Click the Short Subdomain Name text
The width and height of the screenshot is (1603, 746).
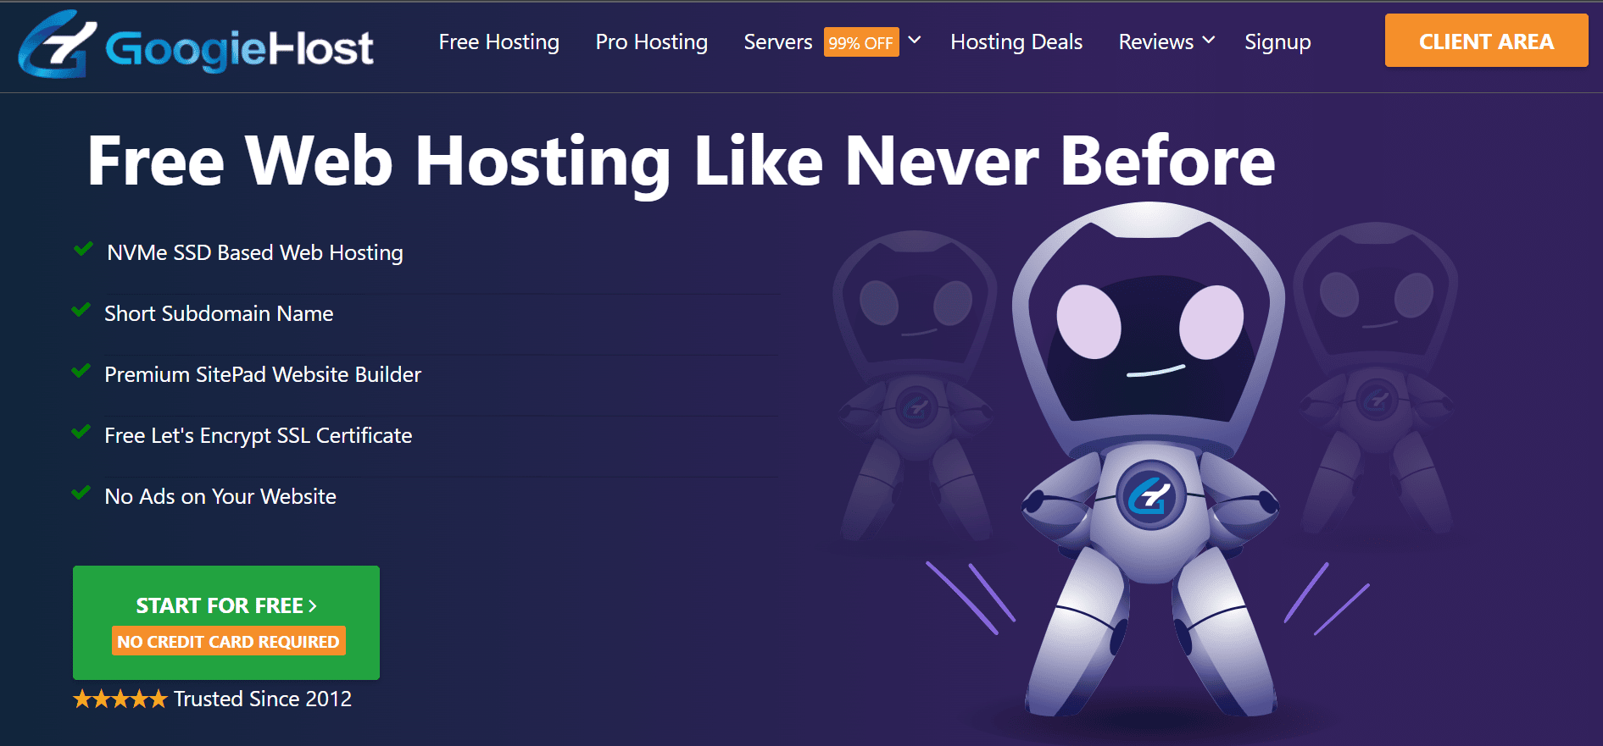(219, 314)
